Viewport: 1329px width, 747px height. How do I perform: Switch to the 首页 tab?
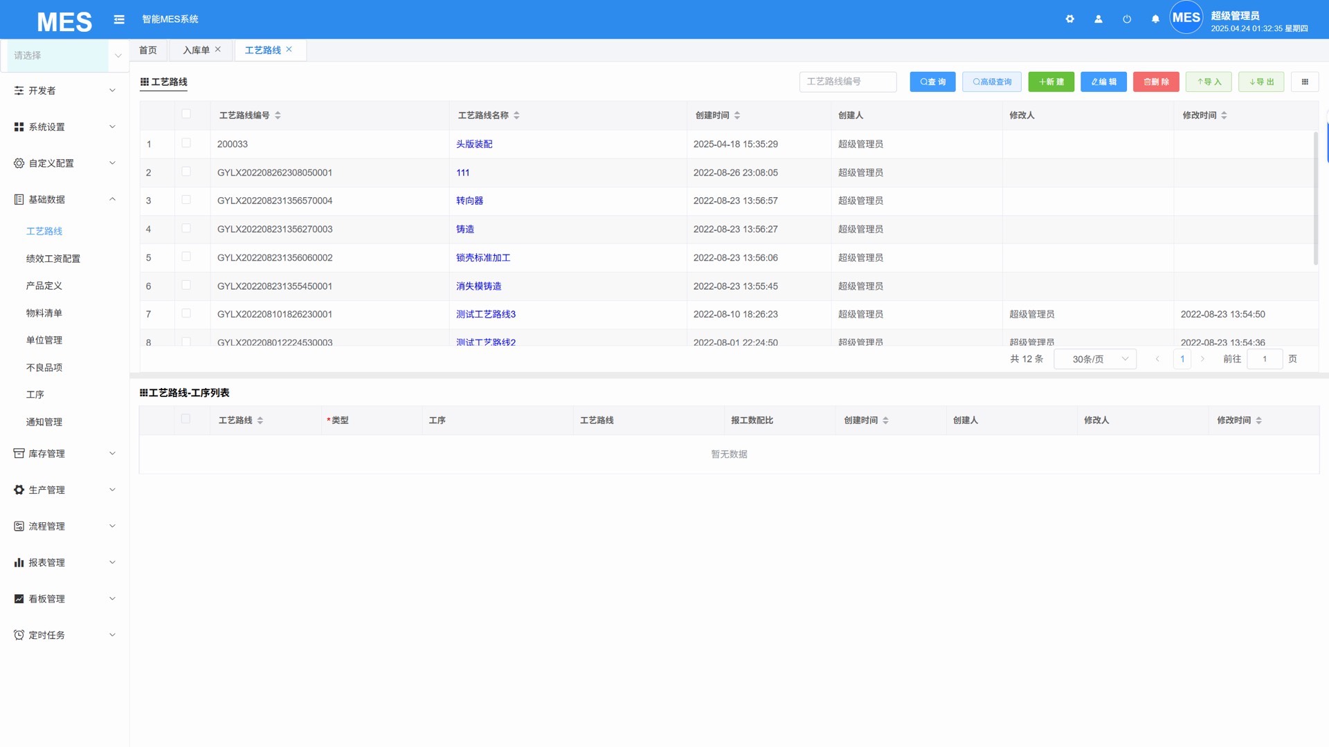pos(148,50)
